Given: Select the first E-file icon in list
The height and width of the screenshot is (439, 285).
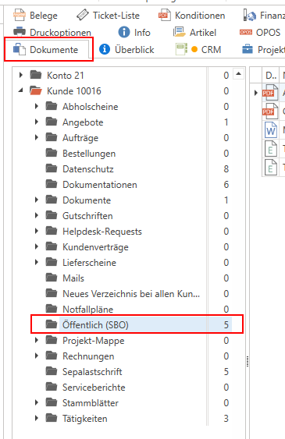Looking at the screenshot, I should pos(271,149).
